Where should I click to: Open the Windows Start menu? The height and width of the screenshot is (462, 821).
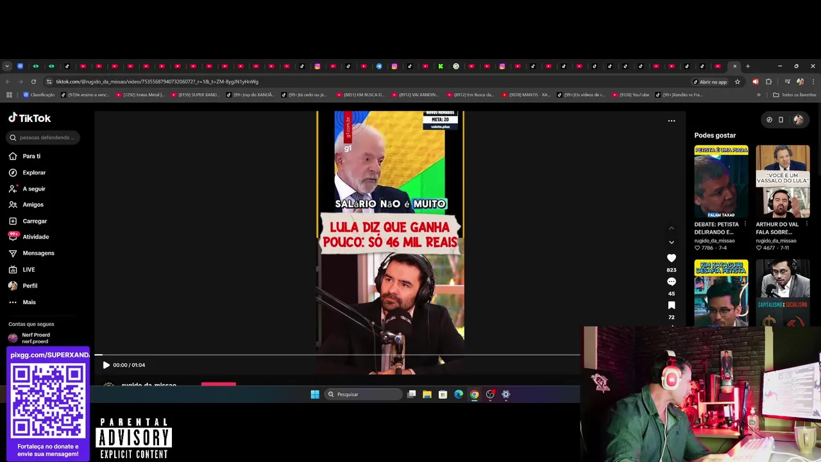(x=315, y=394)
